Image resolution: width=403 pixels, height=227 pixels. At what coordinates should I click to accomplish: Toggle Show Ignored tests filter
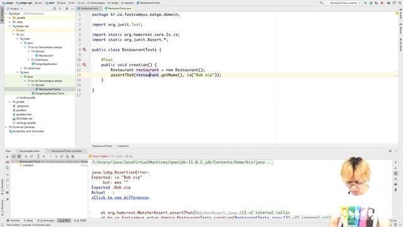tap(19, 156)
